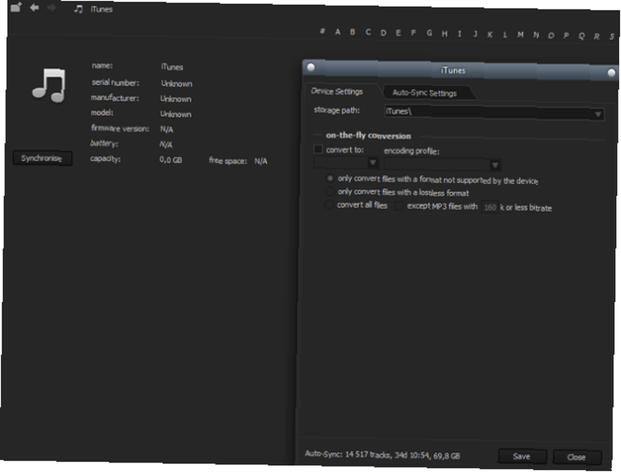This screenshot has width=621, height=472.
Task: Enable the convert to checkbox
Action: tap(318, 150)
